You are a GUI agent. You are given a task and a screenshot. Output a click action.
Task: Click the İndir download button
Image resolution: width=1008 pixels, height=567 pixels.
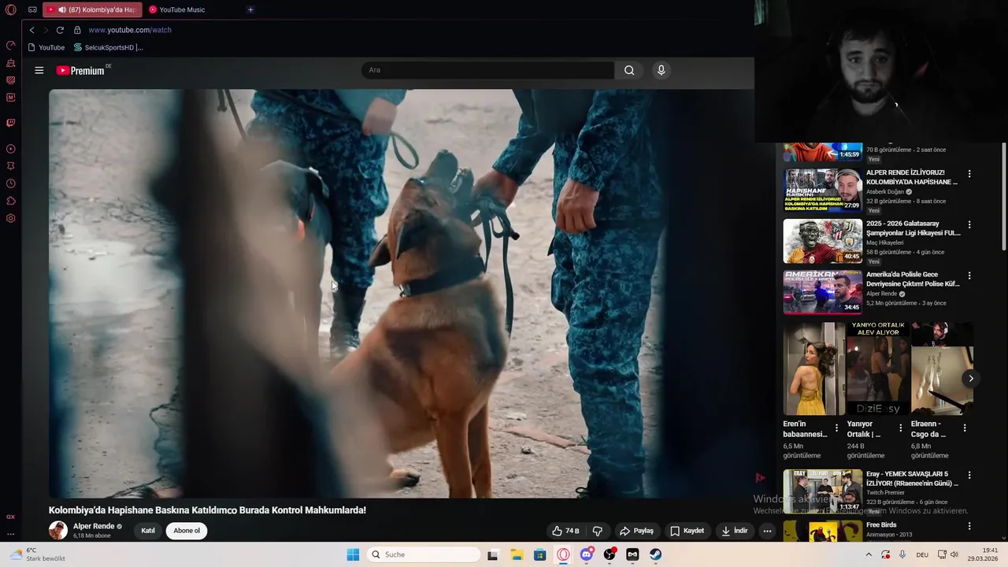tap(735, 531)
